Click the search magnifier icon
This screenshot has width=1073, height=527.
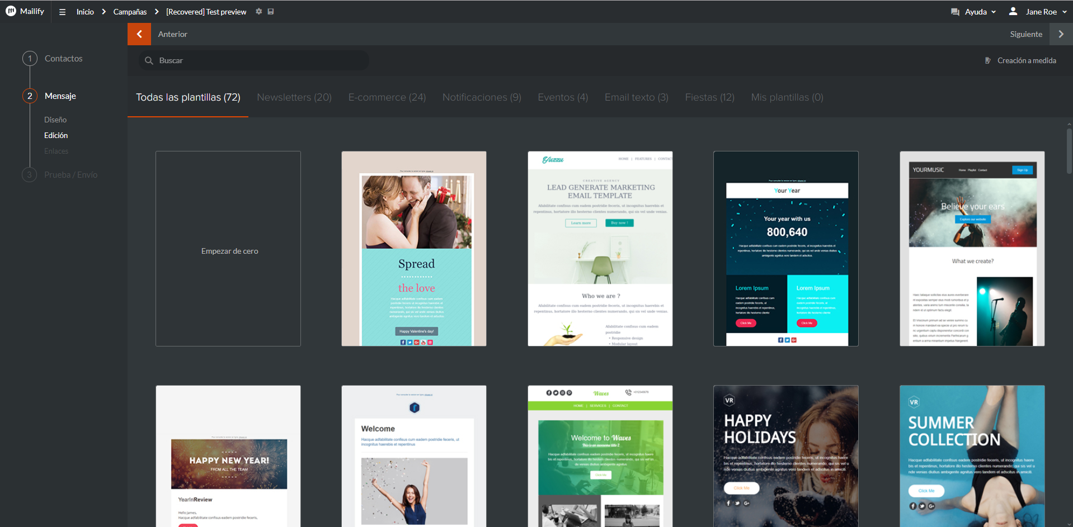(x=149, y=60)
